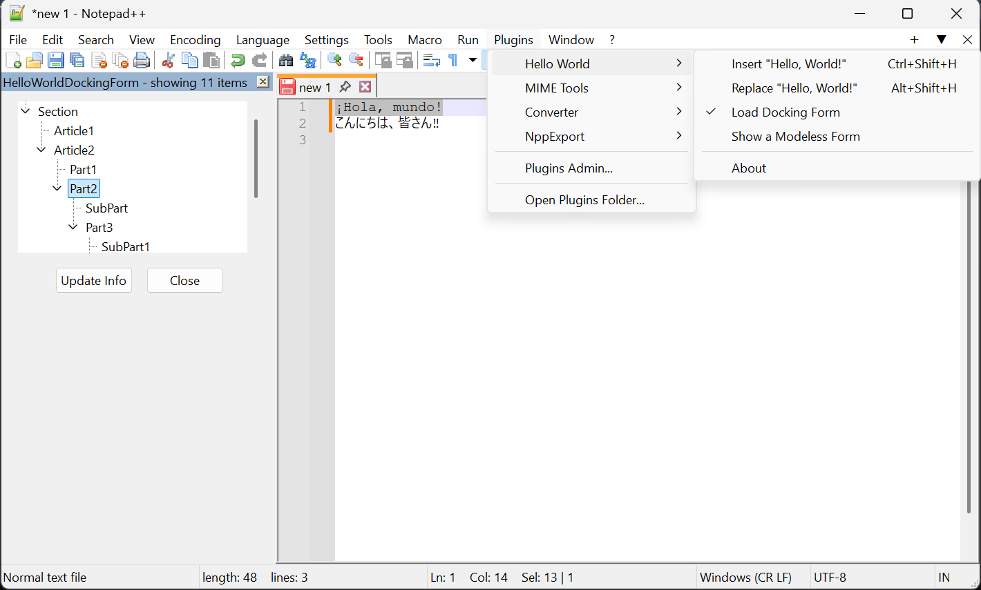Click Windows (CR LF) in status bar
981x590 pixels.
click(745, 578)
